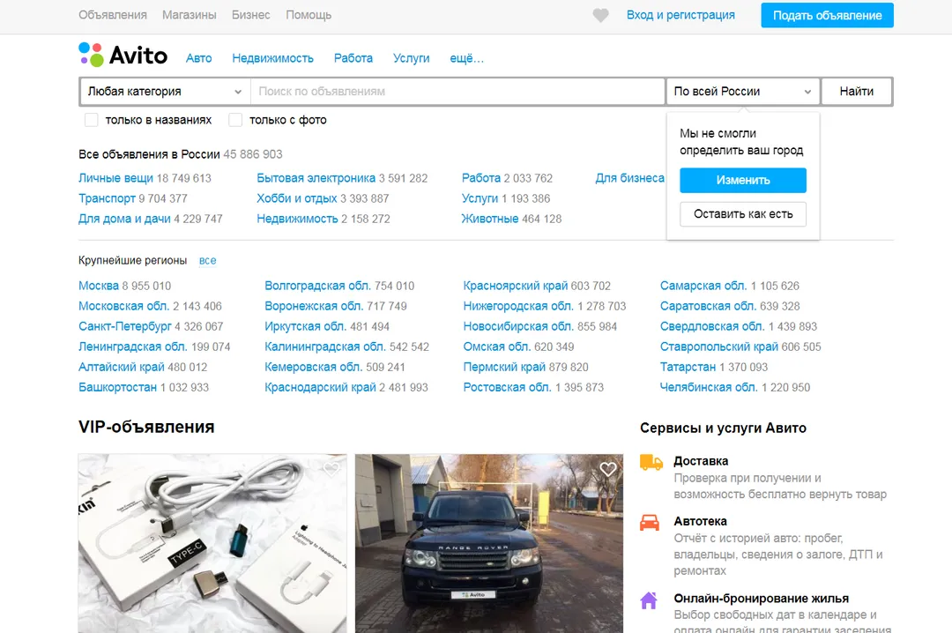Screen dimensions: 952x633
Task: Select the Краснодарский край region
Action: click(321, 388)
